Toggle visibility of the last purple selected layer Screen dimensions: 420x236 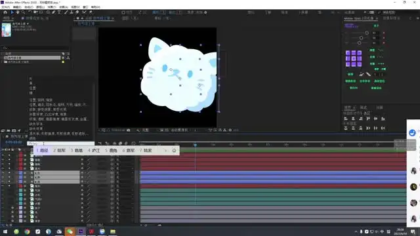[3, 182]
